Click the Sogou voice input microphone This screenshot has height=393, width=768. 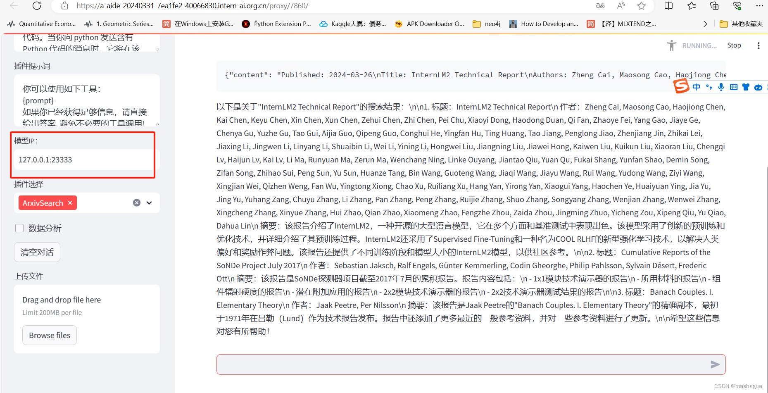click(x=721, y=87)
